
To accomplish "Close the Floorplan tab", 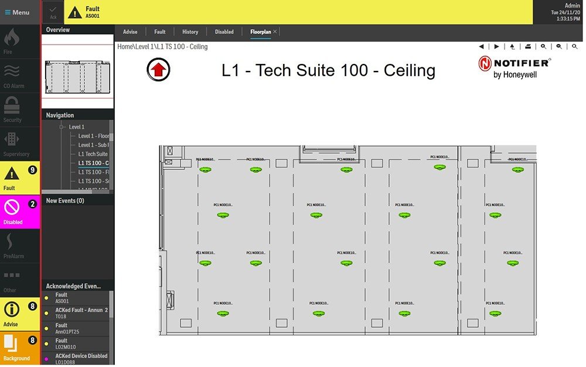I will 275,32.
